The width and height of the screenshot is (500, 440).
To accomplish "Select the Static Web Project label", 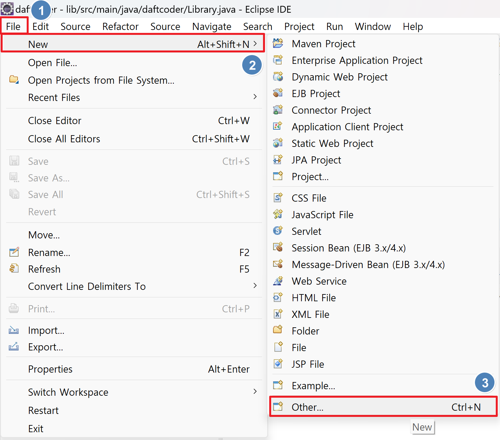I will [x=333, y=143].
